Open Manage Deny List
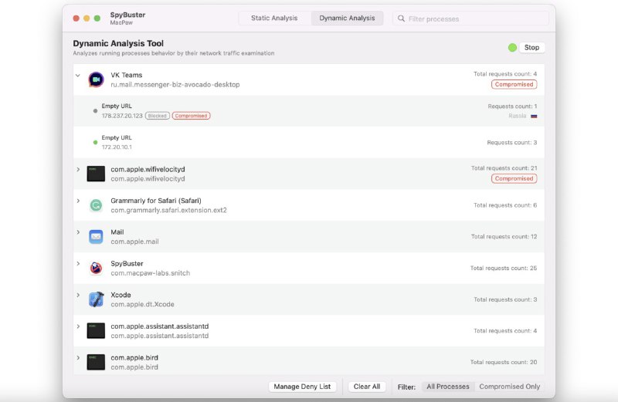Viewport: 618px width, 402px height. (303, 387)
